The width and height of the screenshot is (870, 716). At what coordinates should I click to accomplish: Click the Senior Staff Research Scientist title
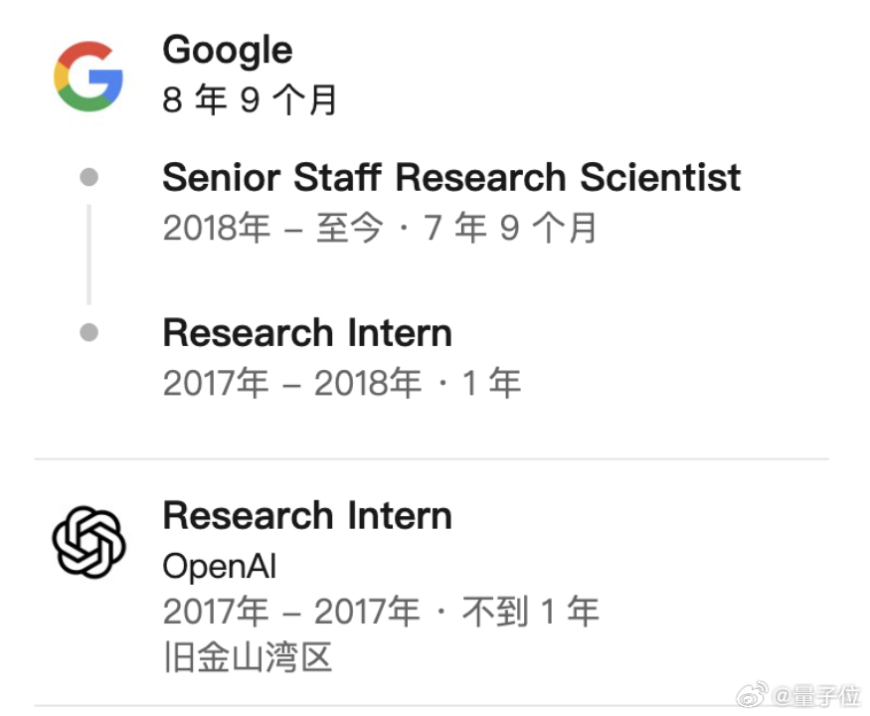pos(451,177)
